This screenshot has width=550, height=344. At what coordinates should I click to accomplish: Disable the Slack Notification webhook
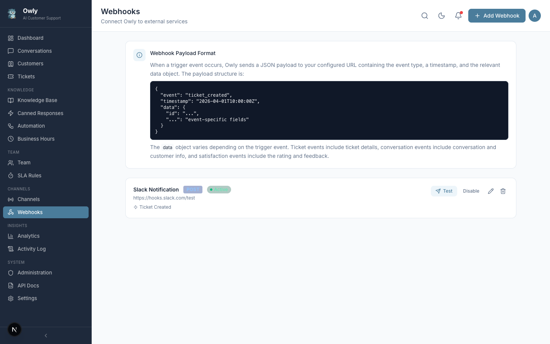(x=471, y=191)
